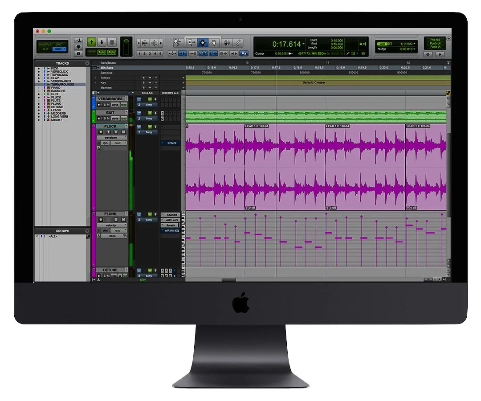Solo the PLUCK track

pos(116,132)
